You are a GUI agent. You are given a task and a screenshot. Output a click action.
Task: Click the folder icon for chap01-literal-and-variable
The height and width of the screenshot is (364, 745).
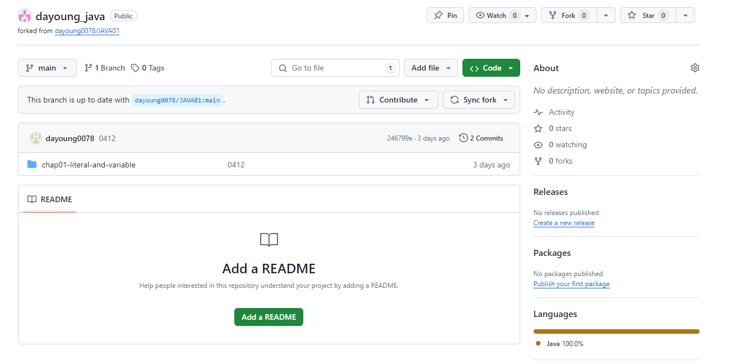pyautogui.click(x=32, y=165)
